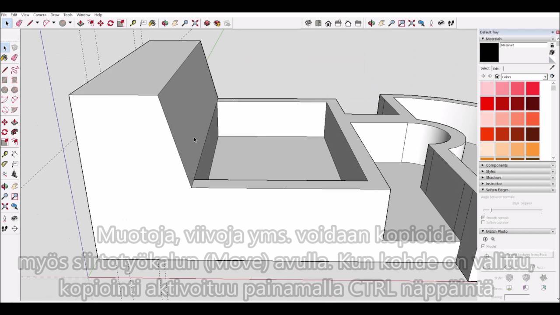Expand the Components panel
Viewport: 560px width, 315px height.
point(483,165)
